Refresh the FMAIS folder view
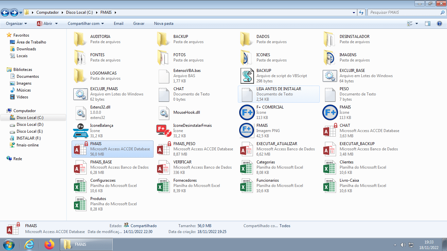447x251 pixels. click(361, 12)
